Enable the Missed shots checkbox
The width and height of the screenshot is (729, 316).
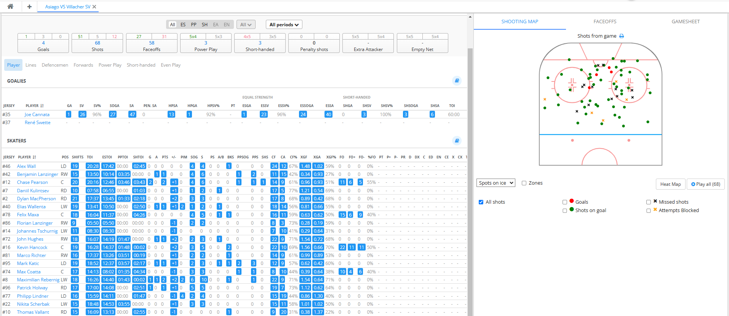point(649,202)
